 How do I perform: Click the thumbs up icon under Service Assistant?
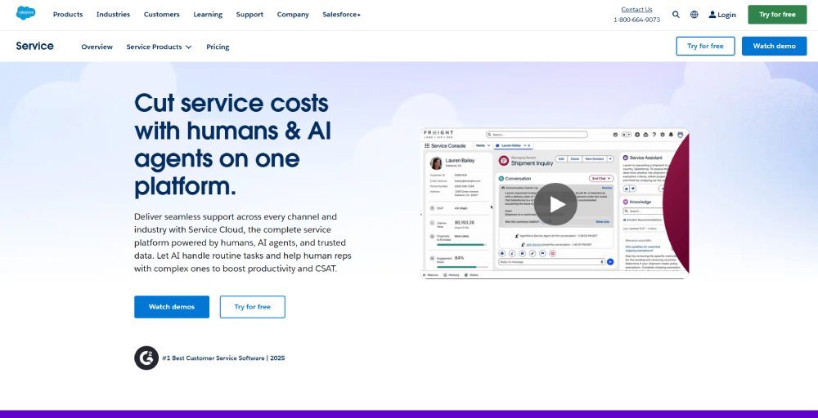pos(626,189)
